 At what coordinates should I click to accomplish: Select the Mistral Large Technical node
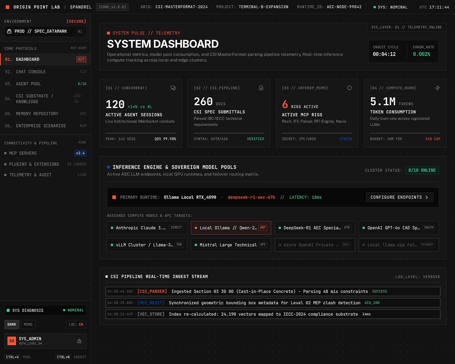[x=231, y=245]
